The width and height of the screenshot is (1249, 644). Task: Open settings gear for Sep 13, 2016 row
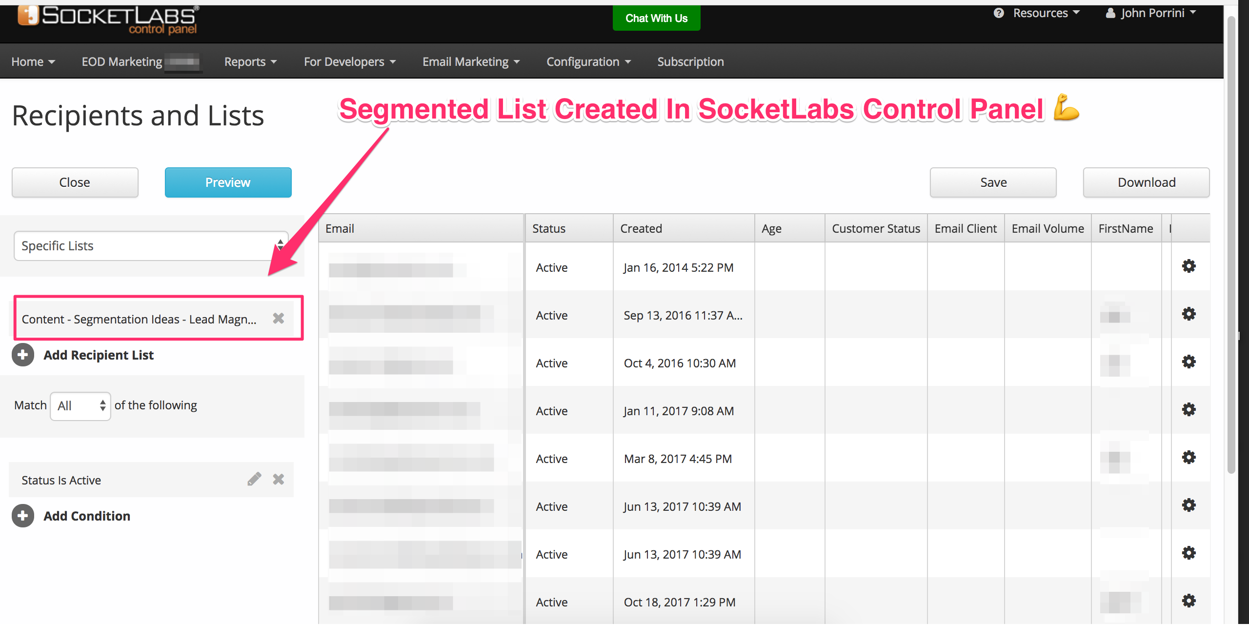coord(1189,314)
